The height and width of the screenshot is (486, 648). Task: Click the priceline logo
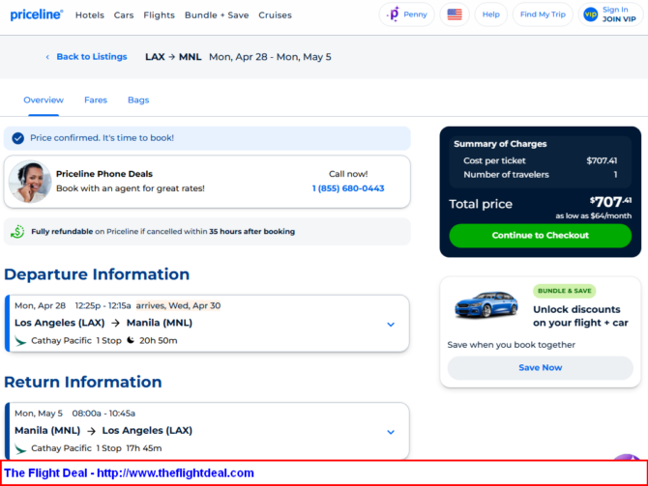point(37,14)
